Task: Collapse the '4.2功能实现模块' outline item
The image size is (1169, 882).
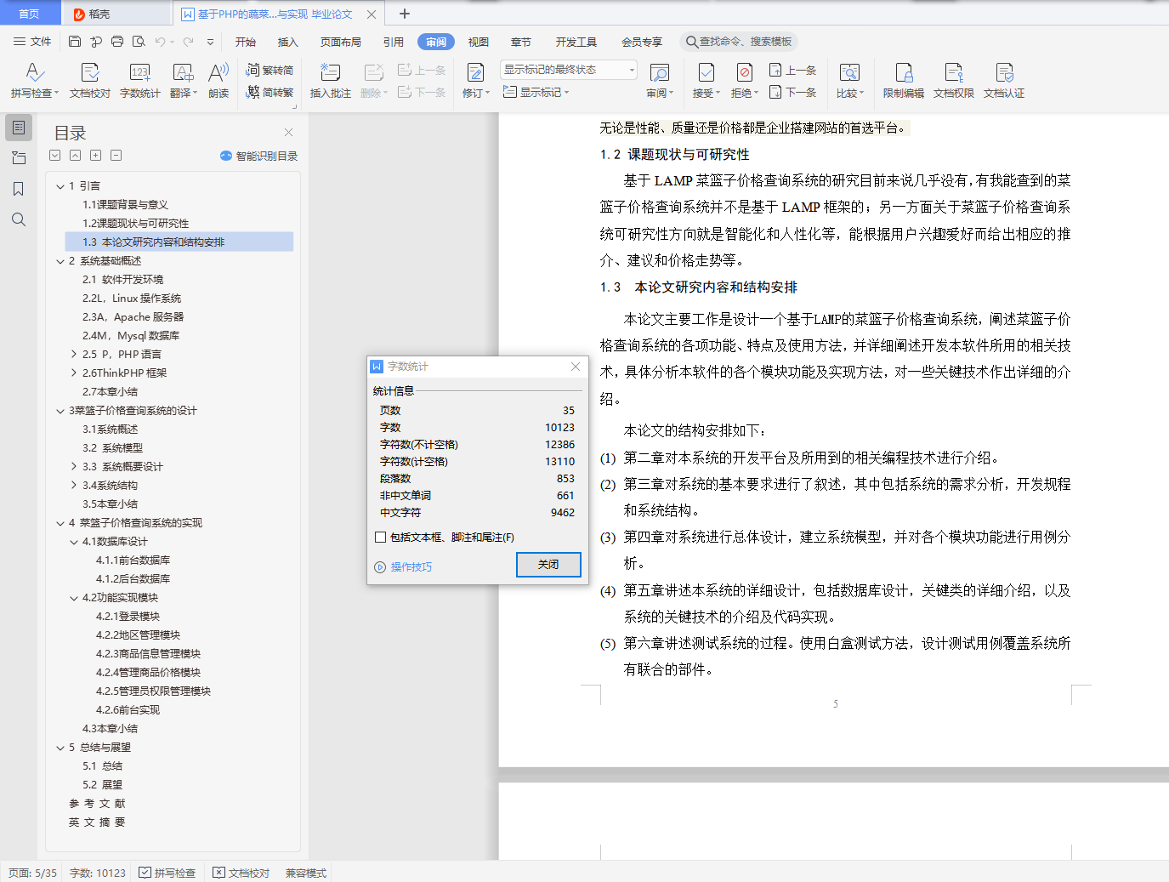Action: (x=74, y=598)
